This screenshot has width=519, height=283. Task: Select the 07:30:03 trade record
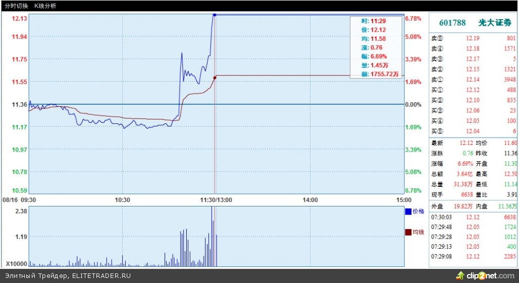click(x=473, y=217)
